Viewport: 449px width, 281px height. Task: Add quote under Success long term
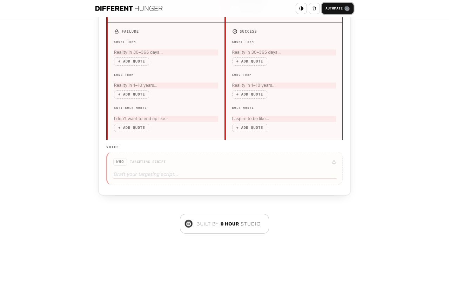click(250, 94)
